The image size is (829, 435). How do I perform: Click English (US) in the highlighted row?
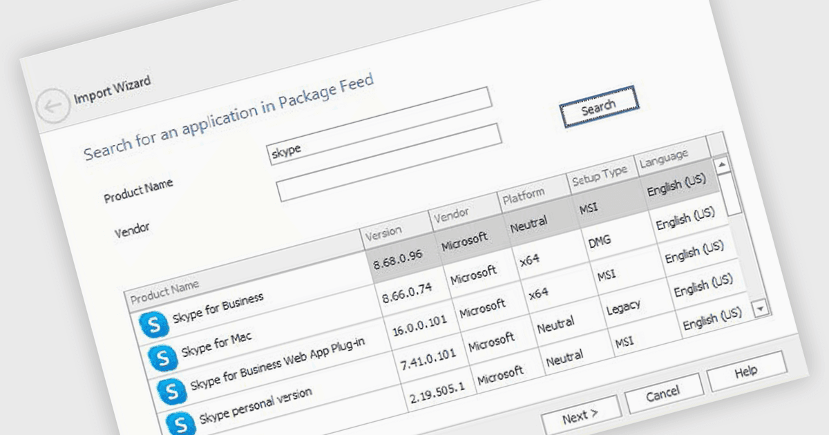(x=676, y=185)
